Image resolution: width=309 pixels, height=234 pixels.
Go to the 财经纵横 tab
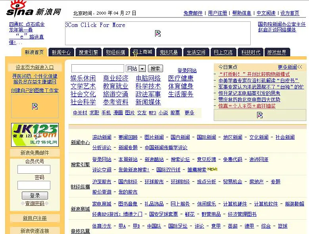116,52
